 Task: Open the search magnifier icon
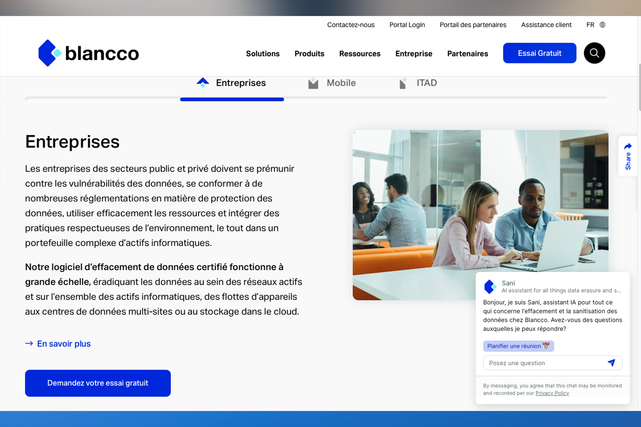[x=594, y=53]
